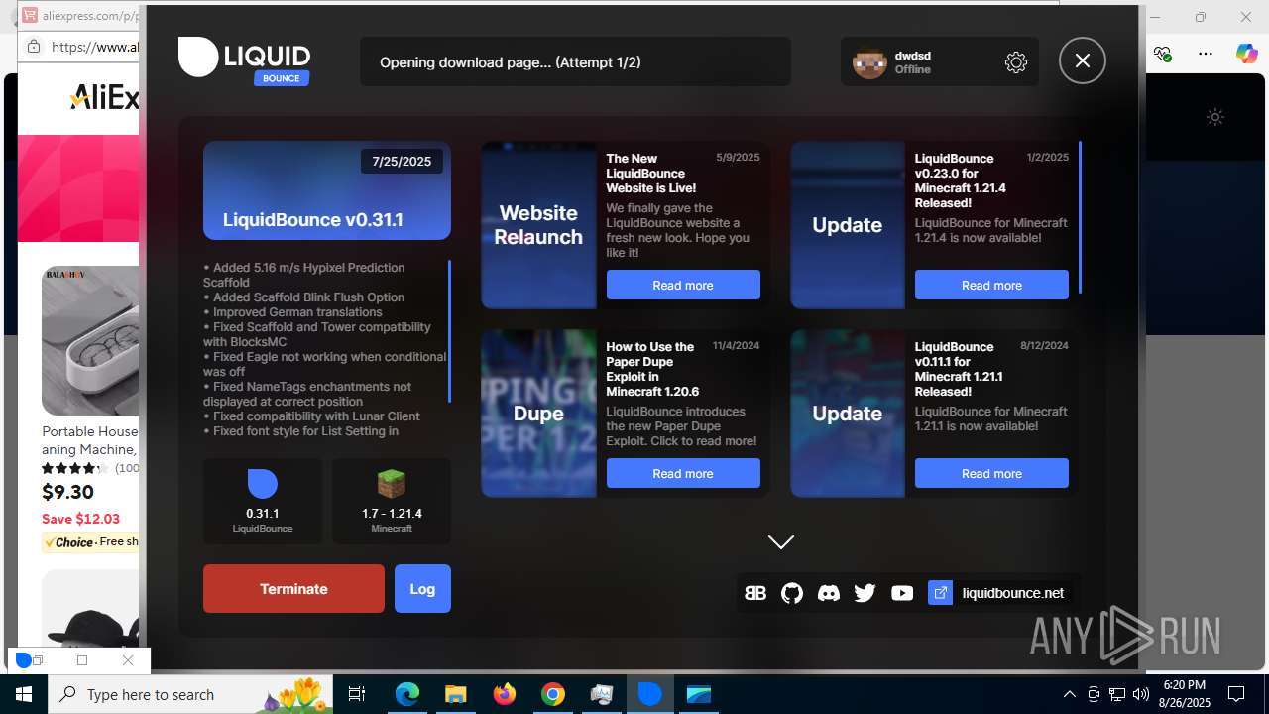
Task: Click the external link icon beside liquidbounce.net
Action: (940, 593)
